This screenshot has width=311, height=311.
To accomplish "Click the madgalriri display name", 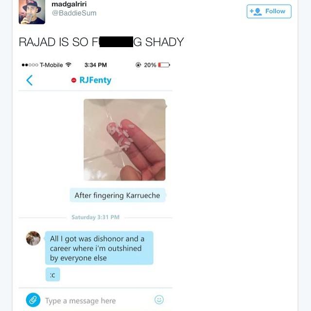I will point(69,4).
